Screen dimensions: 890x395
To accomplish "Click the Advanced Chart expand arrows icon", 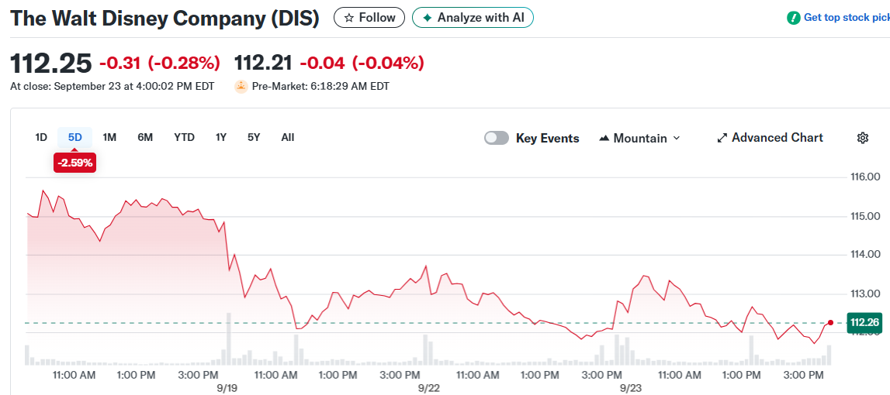I will (x=722, y=139).
